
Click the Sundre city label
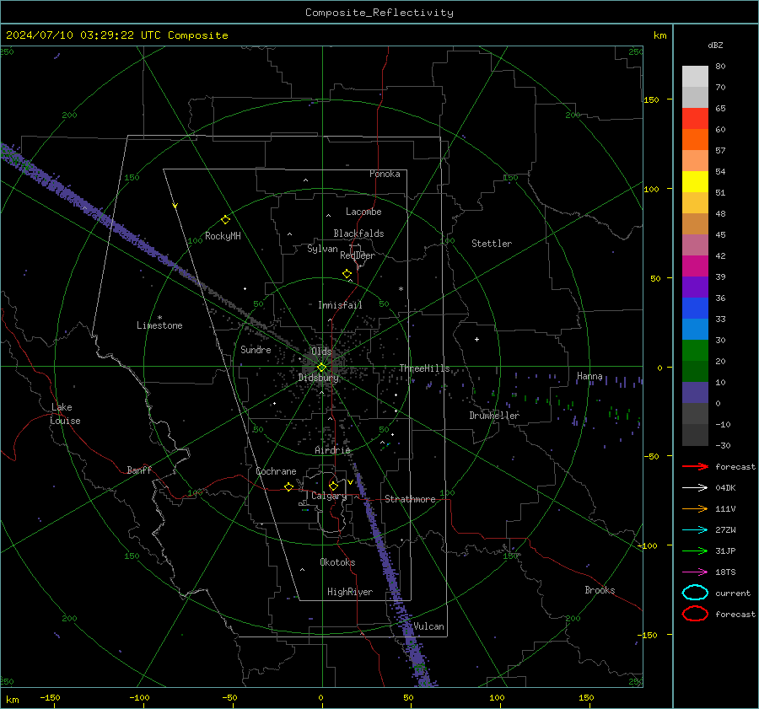(256, 349)
